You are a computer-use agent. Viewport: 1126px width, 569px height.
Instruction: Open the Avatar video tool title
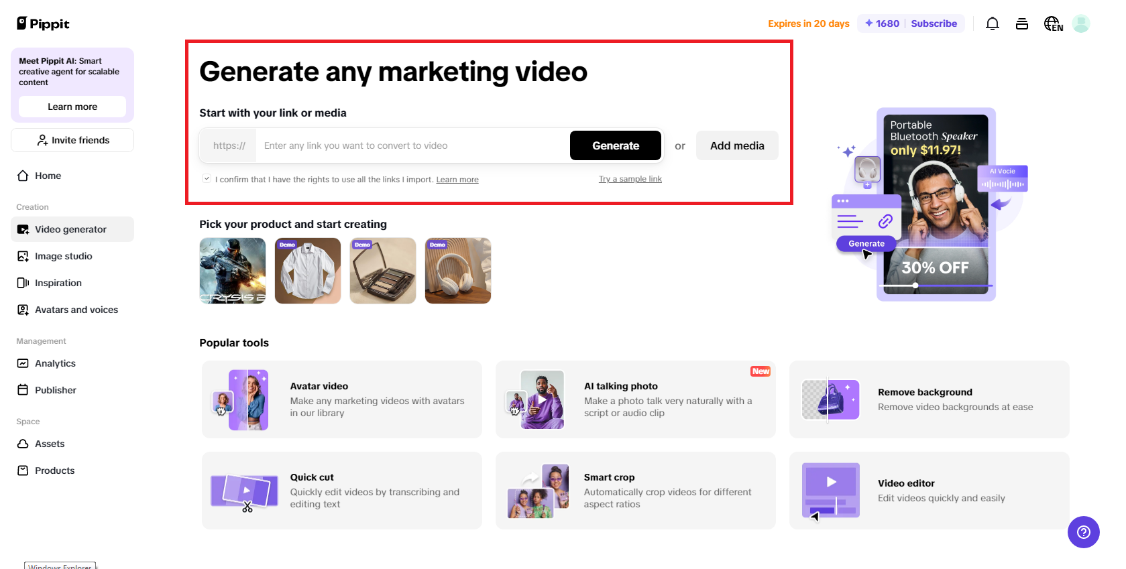[319, 386]
